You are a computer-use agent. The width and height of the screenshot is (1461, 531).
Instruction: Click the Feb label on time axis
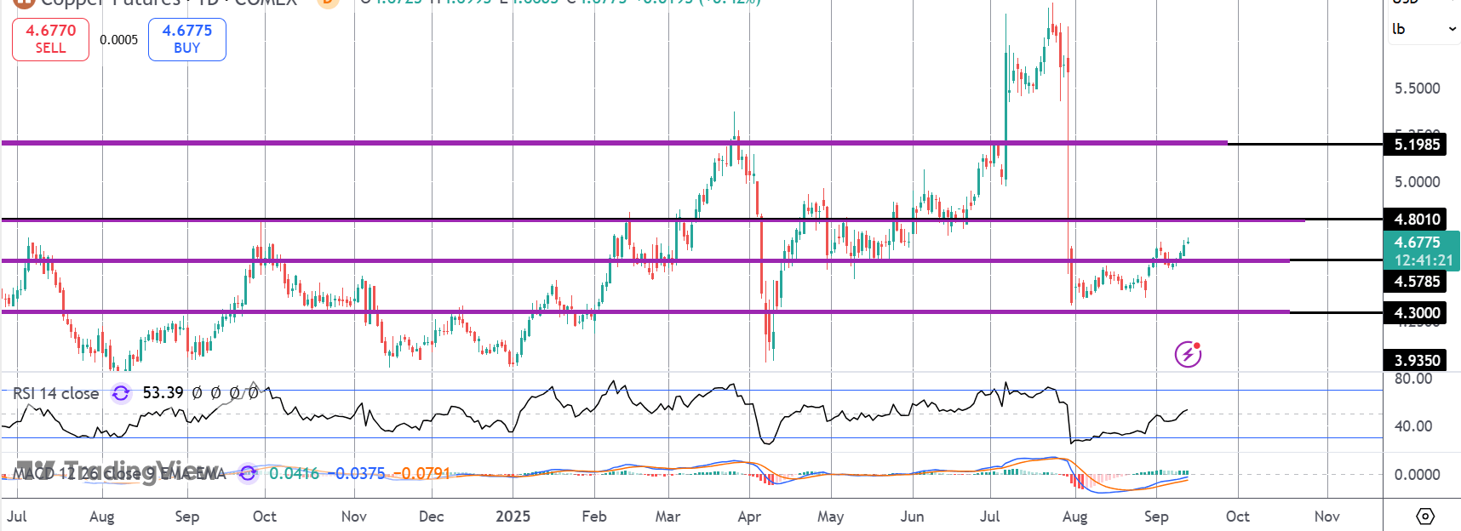point(594,517)
